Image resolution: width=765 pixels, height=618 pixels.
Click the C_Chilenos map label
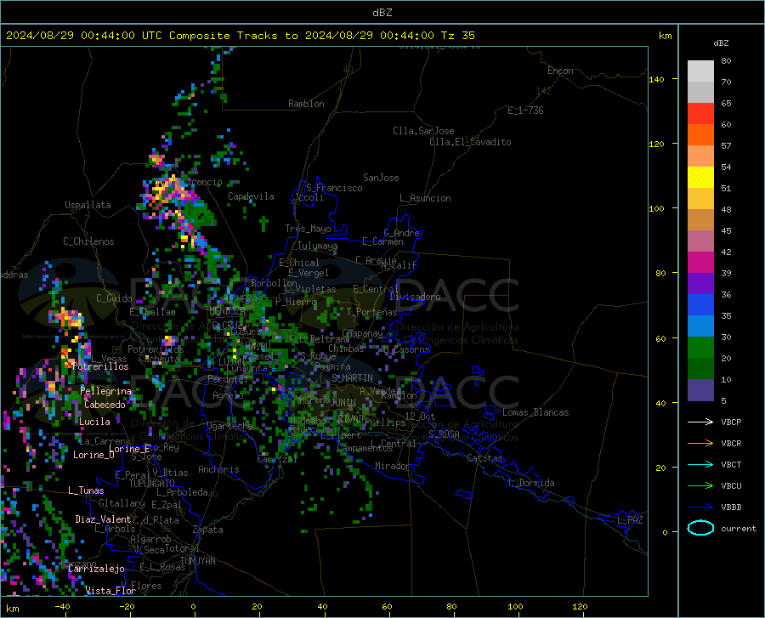pos(88,241)
